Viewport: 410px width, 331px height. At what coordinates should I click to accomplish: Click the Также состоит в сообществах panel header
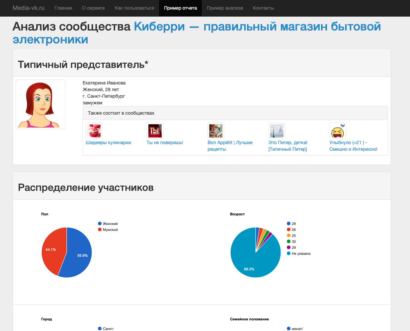pyautogui.click(x=235, y=113)
